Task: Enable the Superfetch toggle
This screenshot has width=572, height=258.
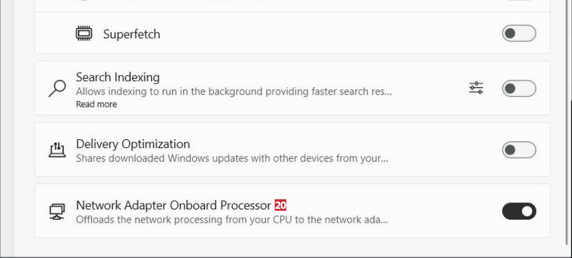Action: (x=518, y=33)
